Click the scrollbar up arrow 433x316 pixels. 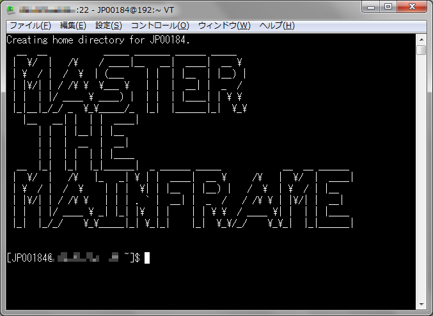(421, 40)
